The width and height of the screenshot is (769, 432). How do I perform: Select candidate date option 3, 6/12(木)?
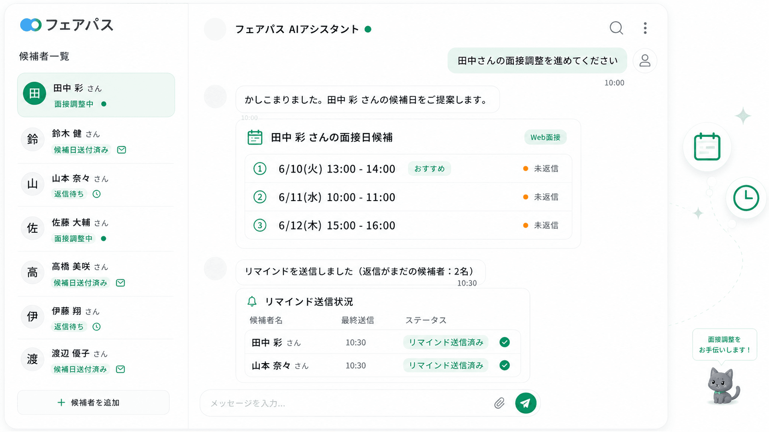click(x=408, y=225)
